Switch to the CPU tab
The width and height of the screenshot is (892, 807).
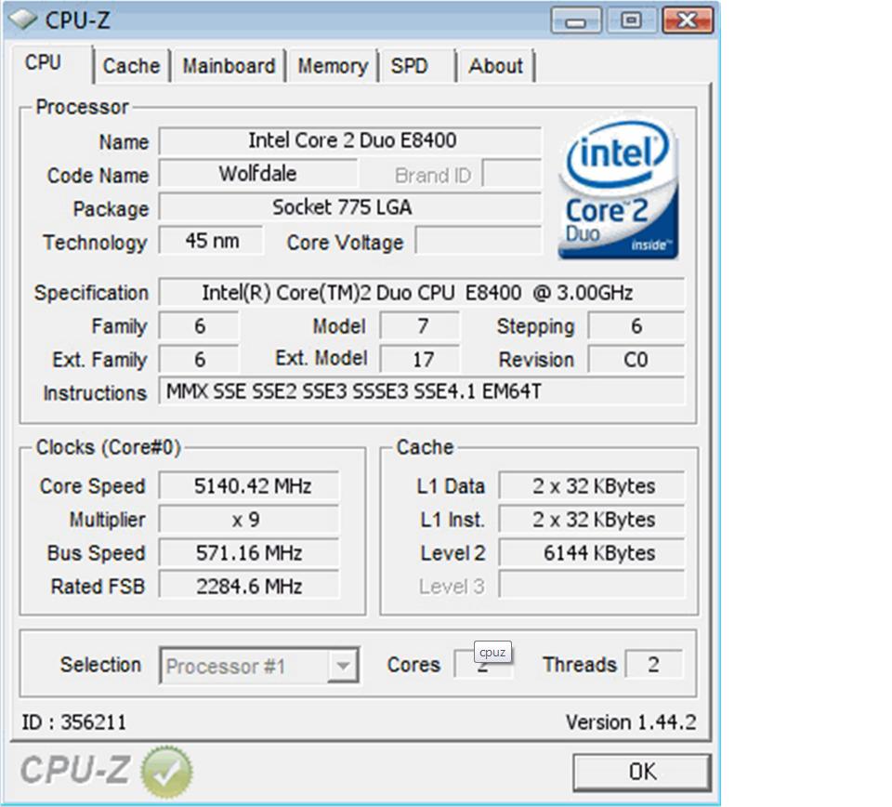(x=44, y=62)
